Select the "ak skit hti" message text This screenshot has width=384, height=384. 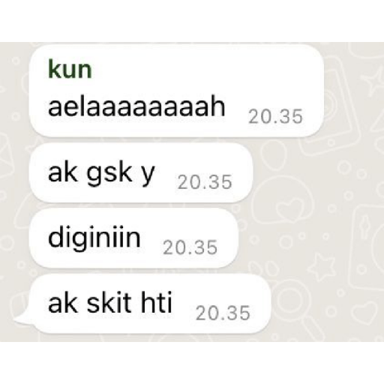pos(110,302)
